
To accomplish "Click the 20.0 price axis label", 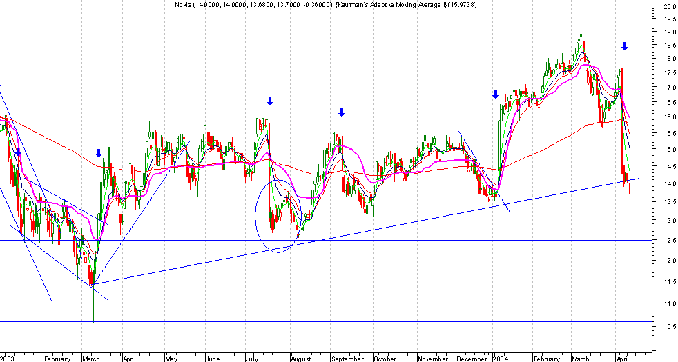I will [x=669, y=6].
